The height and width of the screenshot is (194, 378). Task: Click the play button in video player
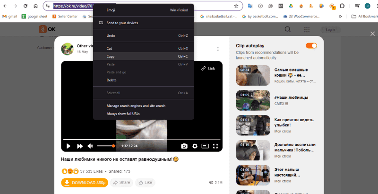point(69,146)
